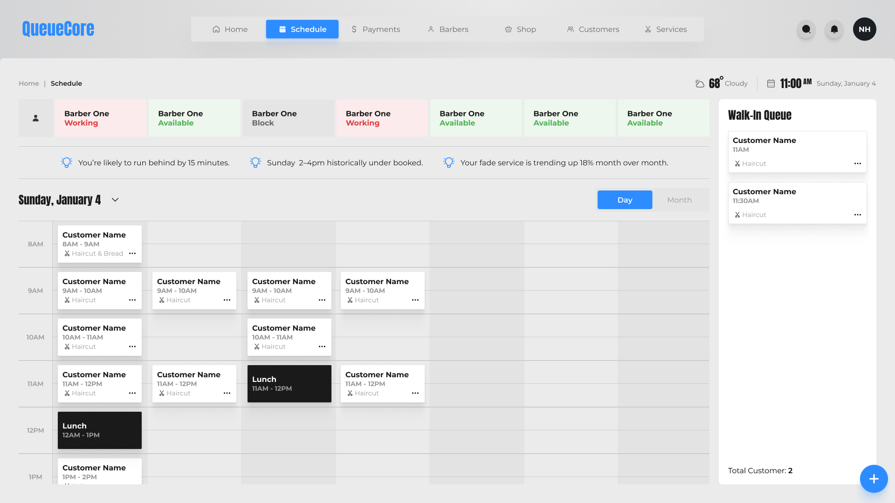Open notifications via the bell icon

(x=834, y=29)
